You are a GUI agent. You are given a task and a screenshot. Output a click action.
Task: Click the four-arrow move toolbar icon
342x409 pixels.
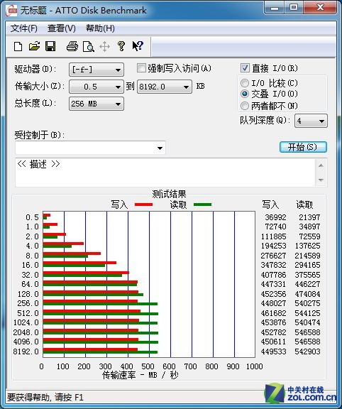(x=104, y=47)
